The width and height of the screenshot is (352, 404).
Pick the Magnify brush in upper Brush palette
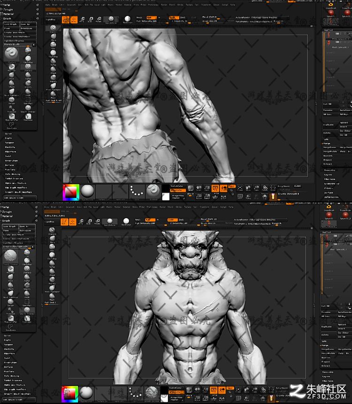[28, 84]
